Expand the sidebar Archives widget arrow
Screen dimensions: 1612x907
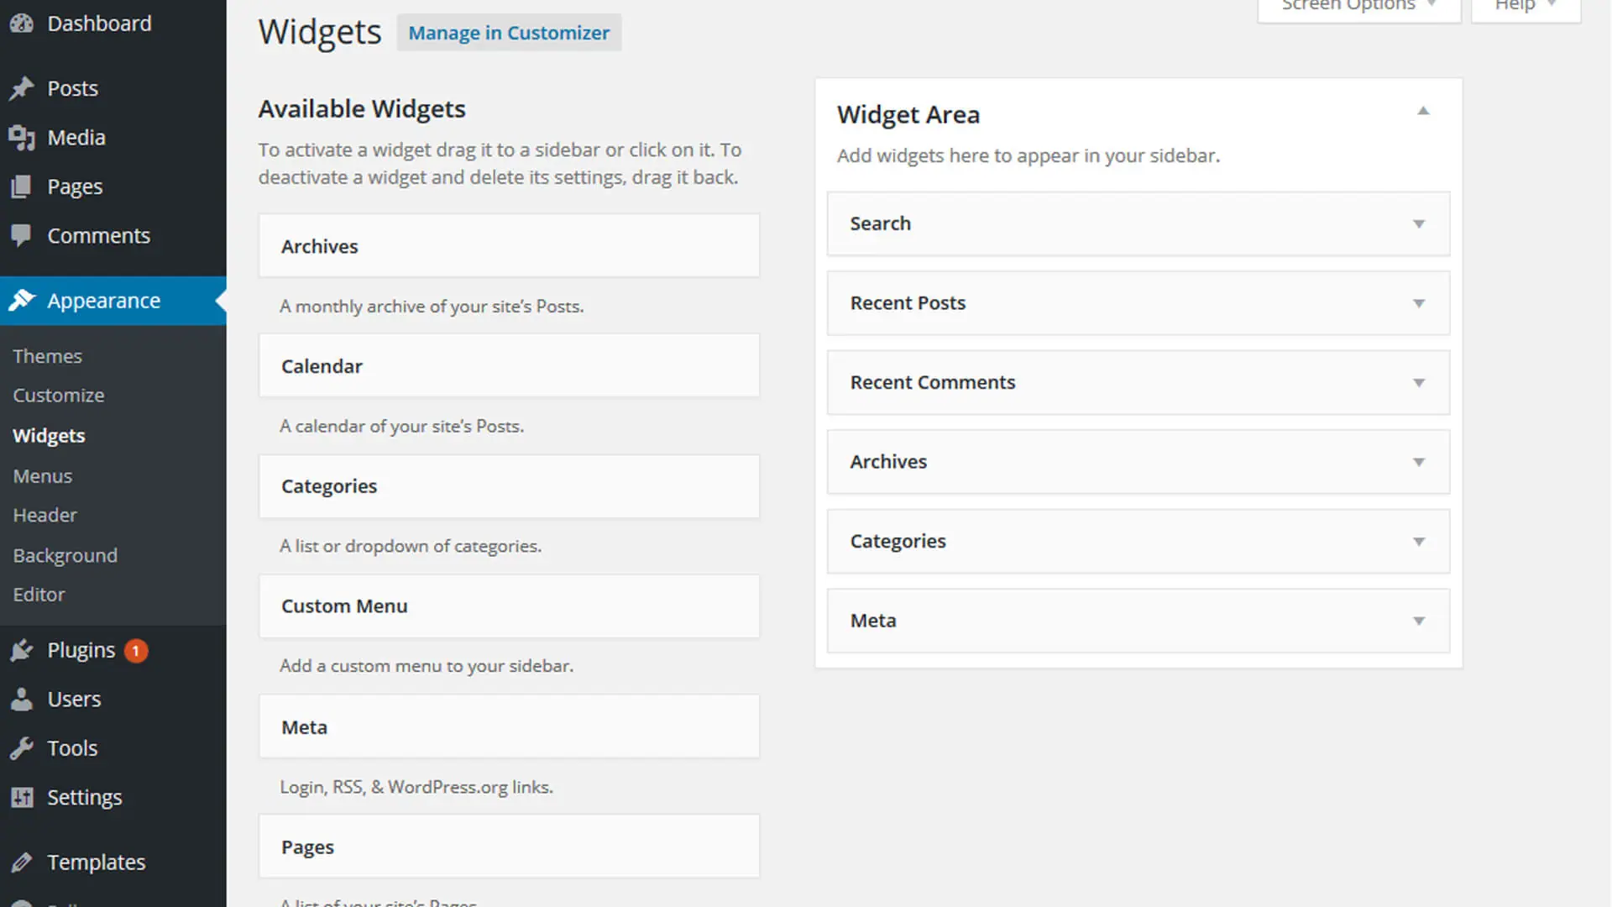pyautogui.click(x=1419, y=462)
